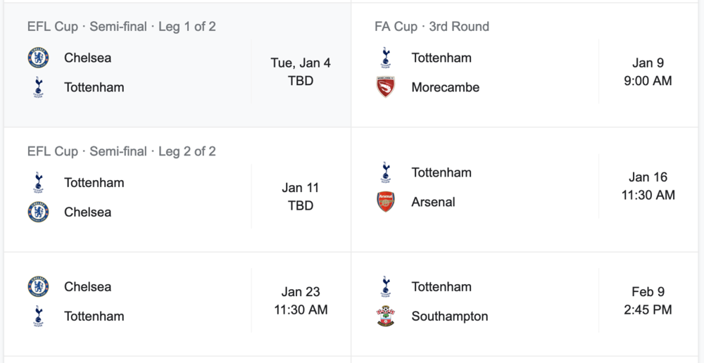The width and height of the screenshot is (704, 363).
Task: Select the Morecambe club crest
Action: [385, 87]
